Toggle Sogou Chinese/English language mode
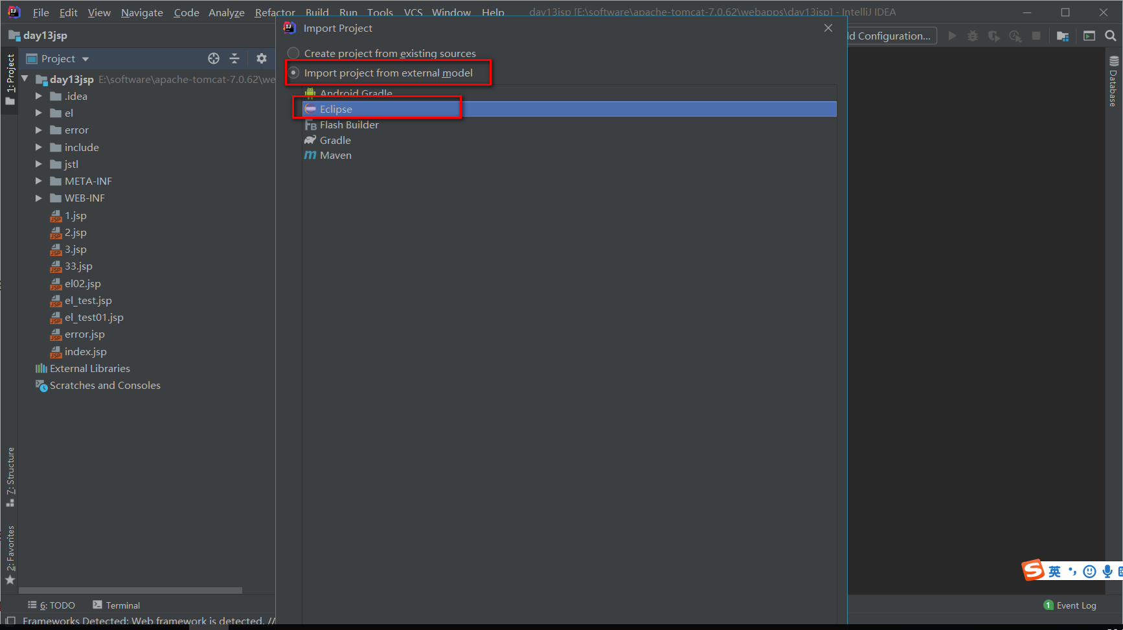Image resolution: width=1123 pixels, height=630 pixels. [x=1055, y=571]
